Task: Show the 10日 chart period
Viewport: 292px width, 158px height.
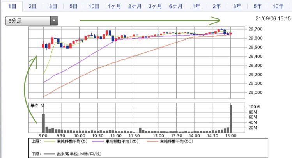Action: [x=94, y=6]
